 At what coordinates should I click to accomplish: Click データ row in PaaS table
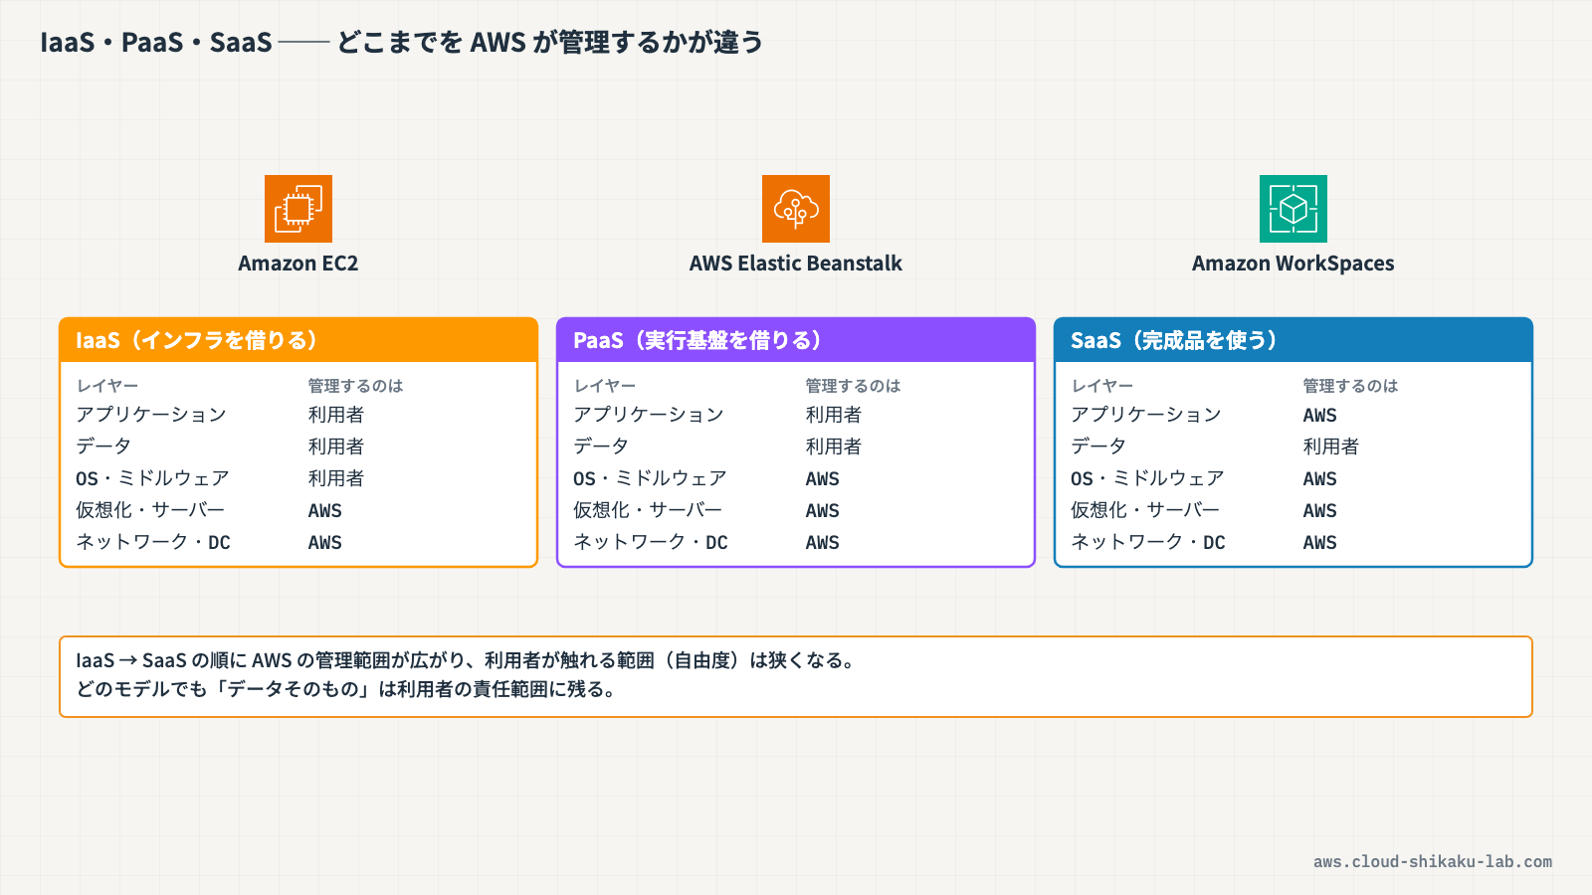(x=796, y=447)
